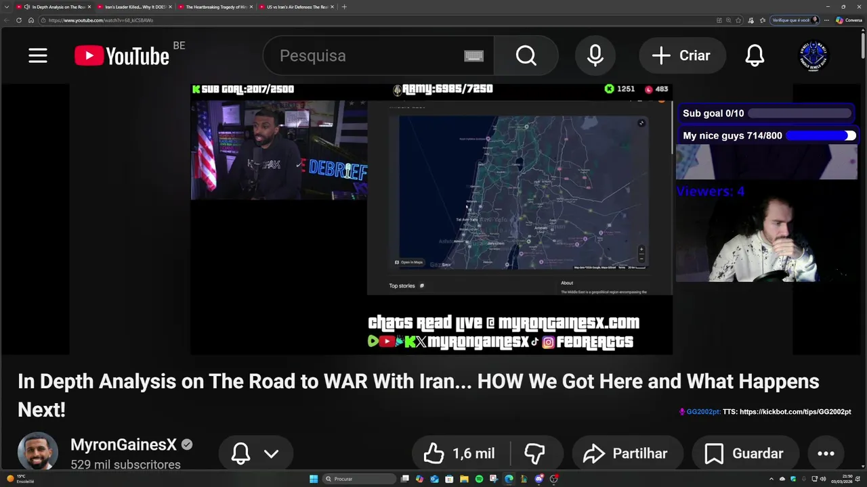Open the zoom magnifier icon in address bar
This screenshot has width=867, height=487.
729,20
